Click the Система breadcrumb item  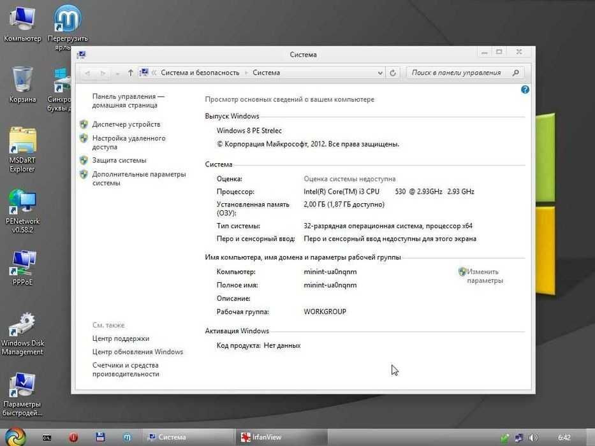pos(266,73)
